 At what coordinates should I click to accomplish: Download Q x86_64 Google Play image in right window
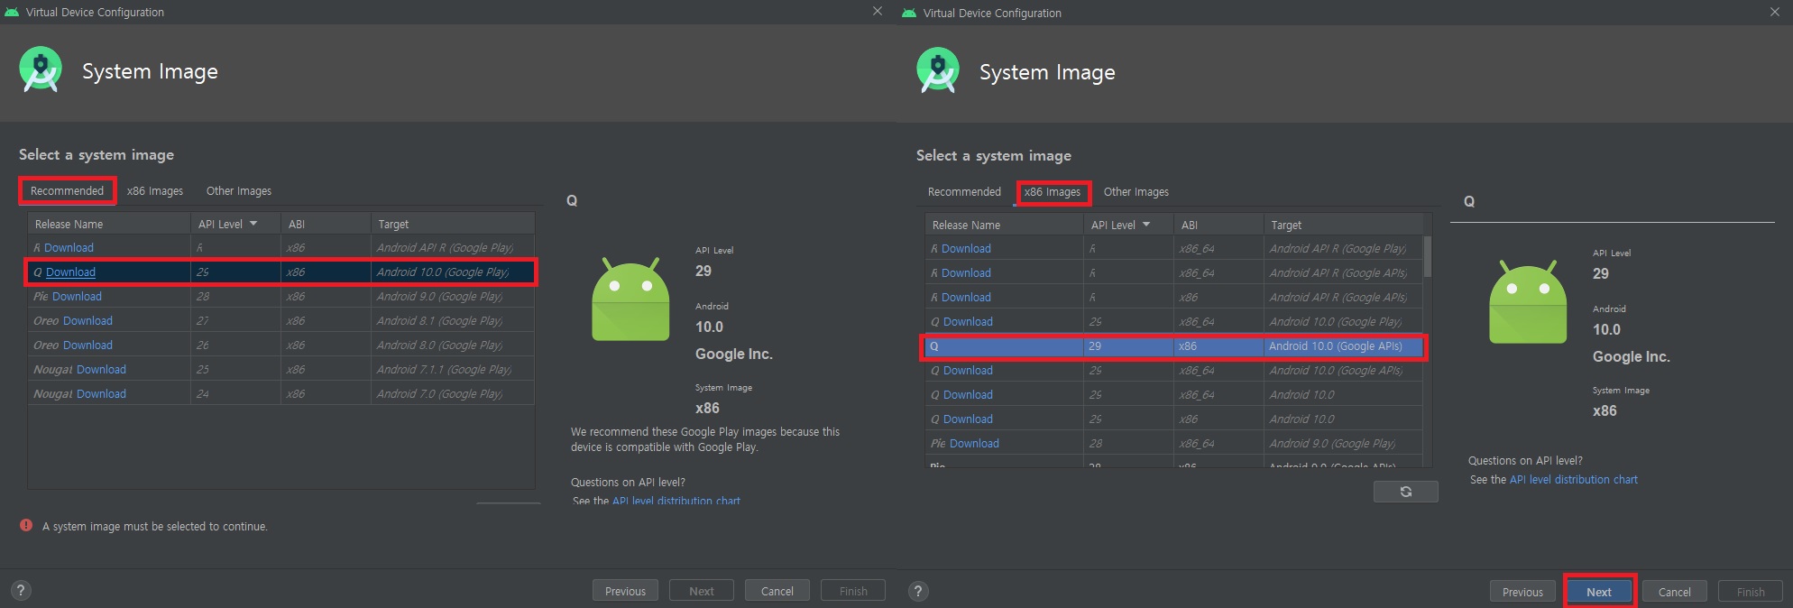point(968,322)
